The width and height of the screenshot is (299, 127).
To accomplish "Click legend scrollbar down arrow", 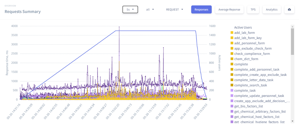I will point(292,121).
